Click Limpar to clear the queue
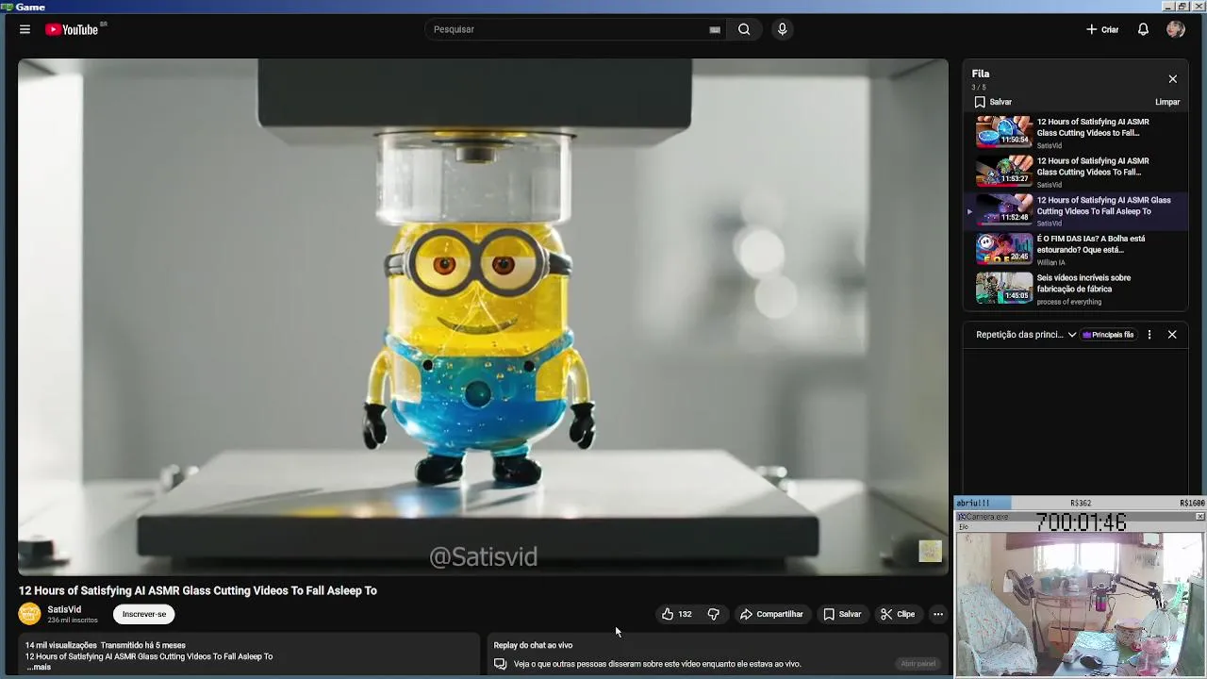Viewport: 1207px width, 679px height. click(1167, 102)
